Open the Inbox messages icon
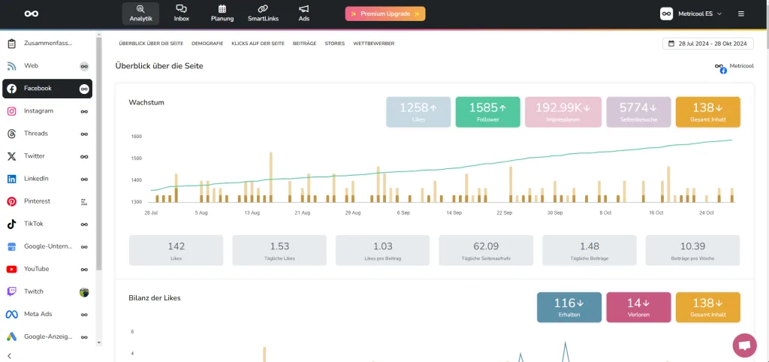This screenshot has height=362, width=769. 181,13
